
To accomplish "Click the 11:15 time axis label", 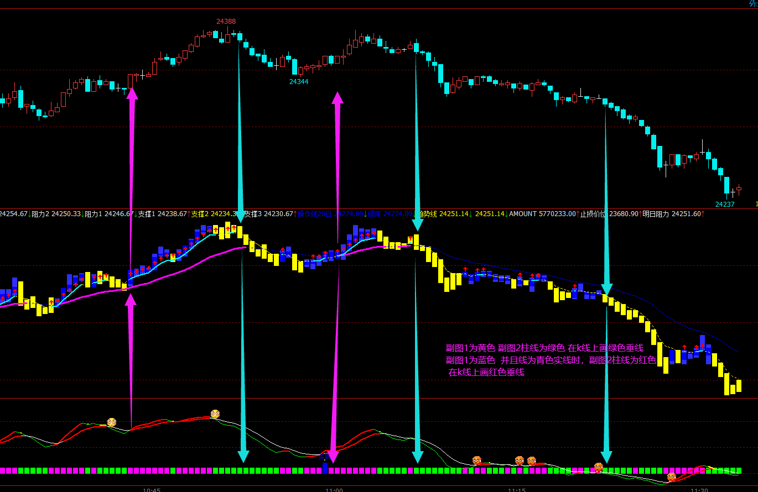I will click(x=517, y=490).
